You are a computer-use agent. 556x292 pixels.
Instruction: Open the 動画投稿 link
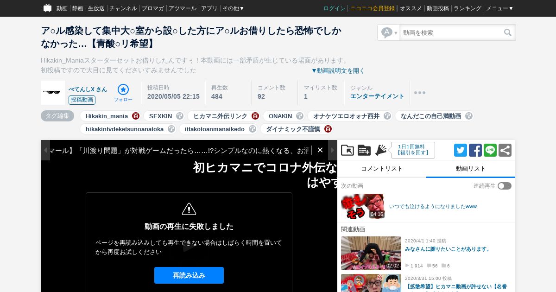[x=438, y=8]
